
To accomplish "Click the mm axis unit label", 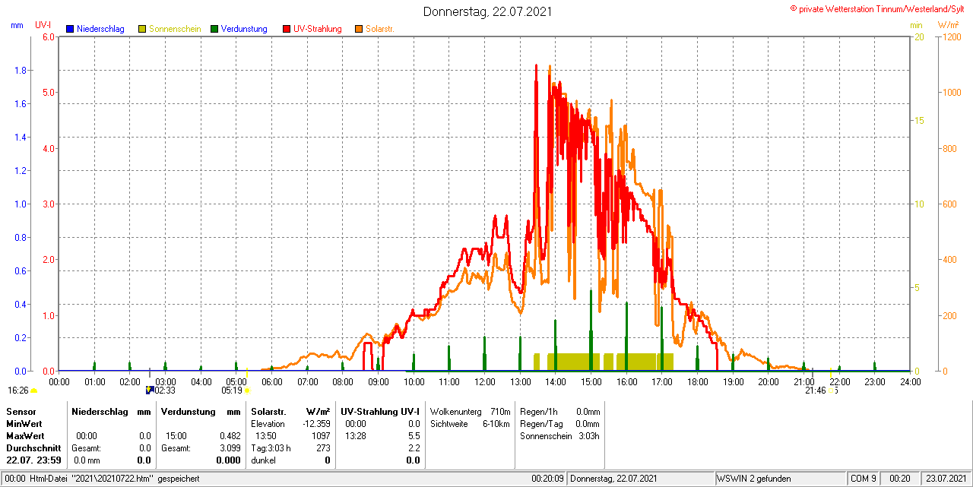I will tap(17, 25).
